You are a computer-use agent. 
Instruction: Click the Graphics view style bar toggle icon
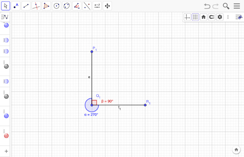(x=239, y=17)
